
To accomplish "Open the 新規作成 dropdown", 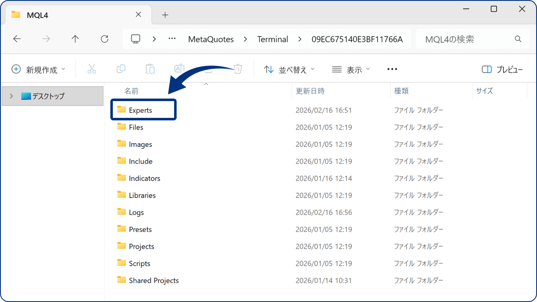I will 38,69.
